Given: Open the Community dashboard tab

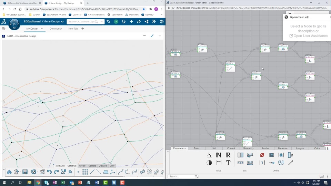Looking at the screenshot, I should (x=56, y=29).
